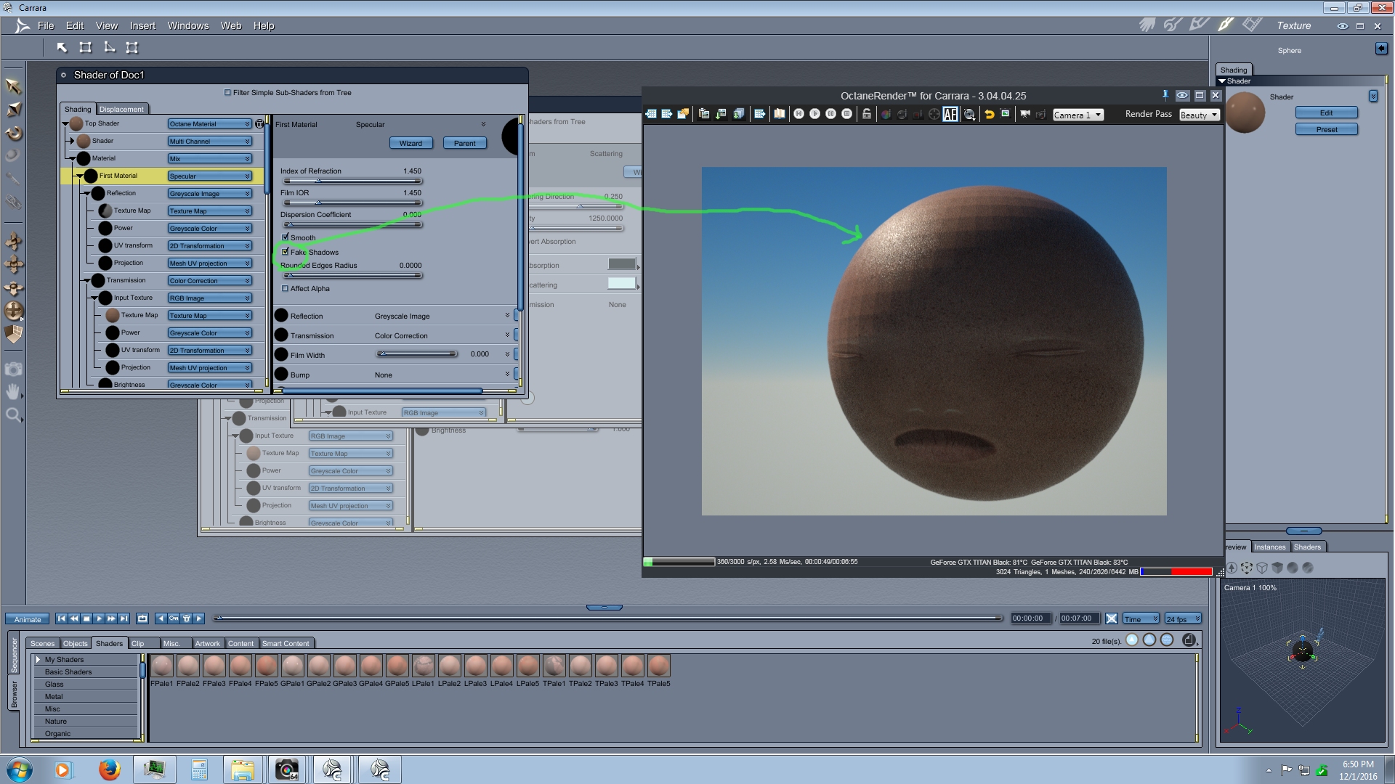
Task: Select the Zoom magnifier tool
Action: [x=13, y=415]
